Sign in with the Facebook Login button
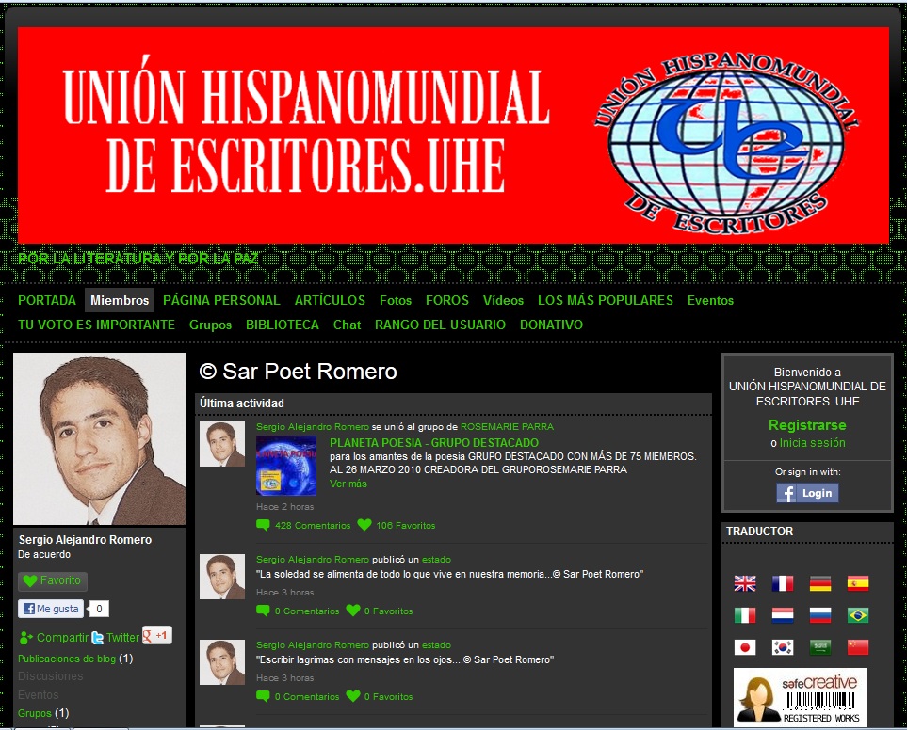 [x=807, y=493]
